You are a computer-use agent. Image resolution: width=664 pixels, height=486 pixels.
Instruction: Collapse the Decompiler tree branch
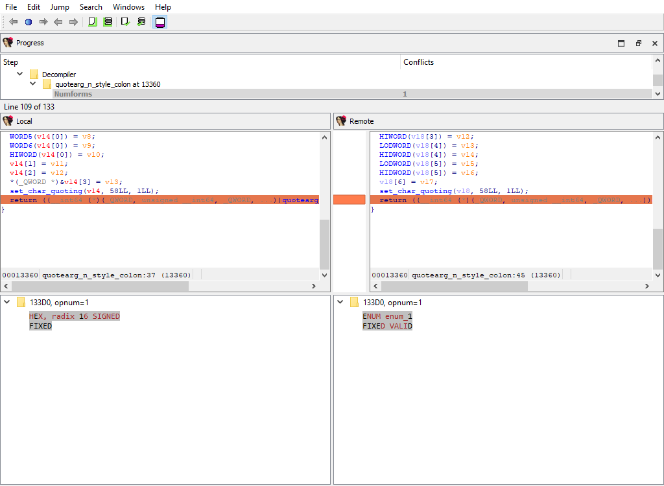[19, 74]
